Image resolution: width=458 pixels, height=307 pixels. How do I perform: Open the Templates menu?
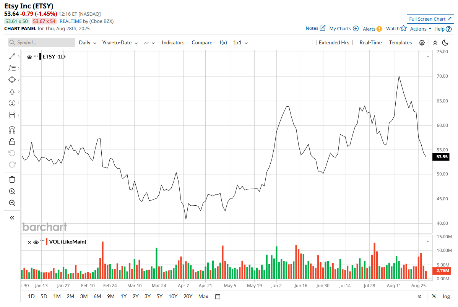(x=400, y=43)
